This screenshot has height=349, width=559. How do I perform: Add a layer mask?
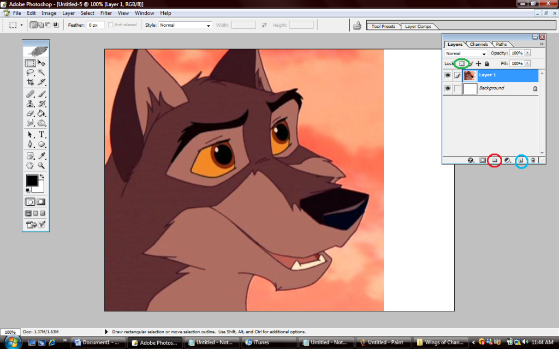(483, 160)
